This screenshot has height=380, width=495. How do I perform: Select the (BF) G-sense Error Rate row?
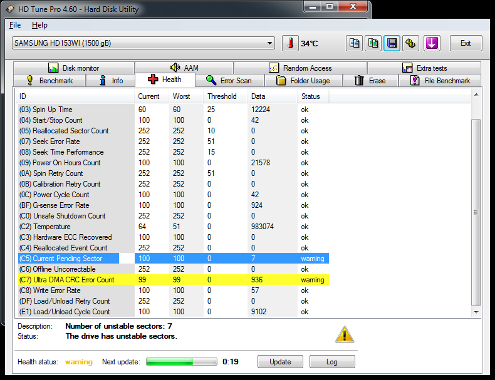coord(174,205)
